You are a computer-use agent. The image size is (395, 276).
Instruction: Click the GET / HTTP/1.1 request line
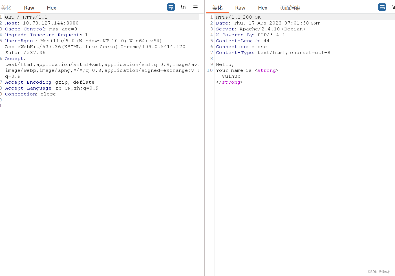pos(26,17)
